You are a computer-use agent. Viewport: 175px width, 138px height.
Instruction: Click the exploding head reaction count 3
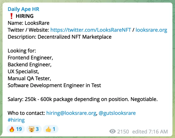[x=37, y=129]
